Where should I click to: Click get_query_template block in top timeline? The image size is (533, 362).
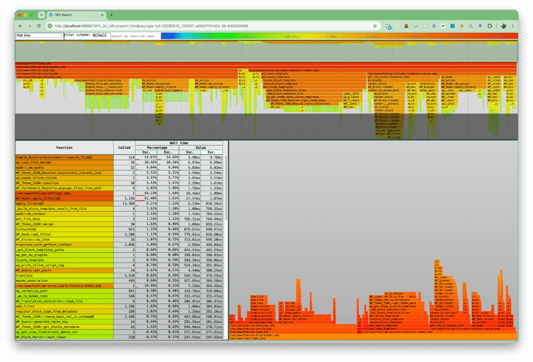click(x=313, y=77)
